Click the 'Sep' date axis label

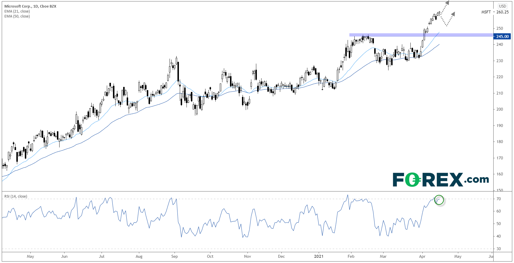(x=175, y=256)
